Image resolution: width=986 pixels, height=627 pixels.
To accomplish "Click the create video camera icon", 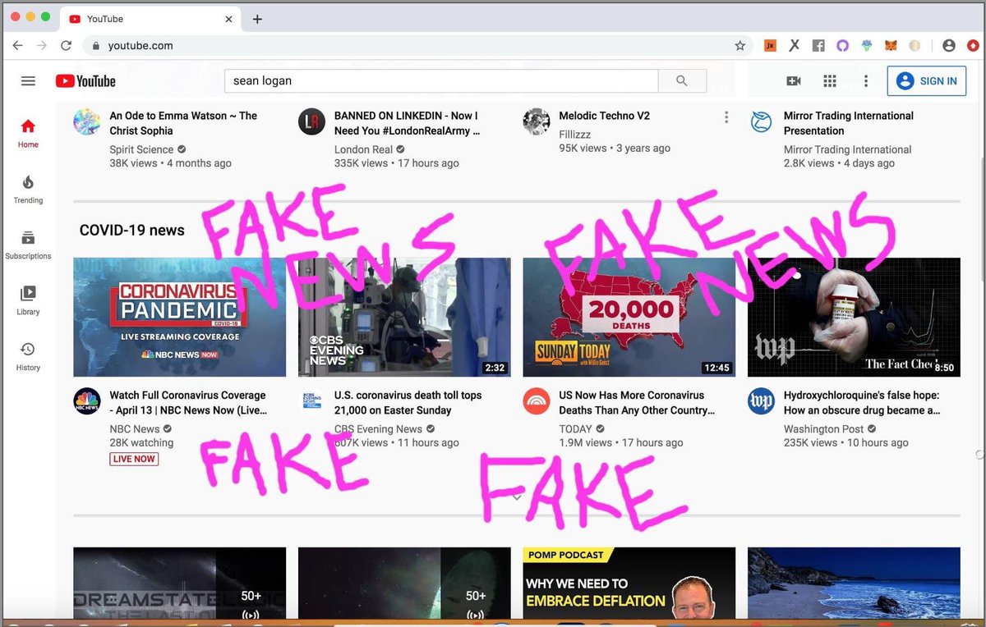I will 793,81.
